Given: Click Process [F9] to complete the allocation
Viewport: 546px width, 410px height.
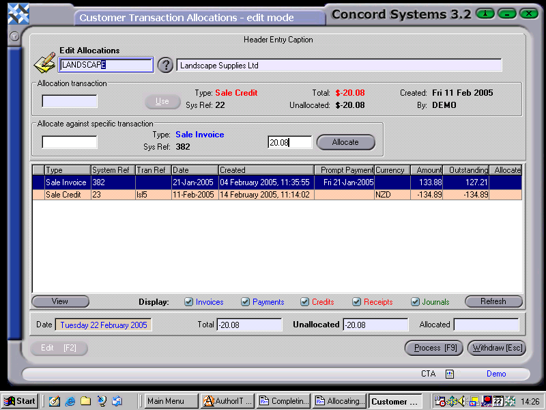Looking at the screenshot, I should coord(433,348).
